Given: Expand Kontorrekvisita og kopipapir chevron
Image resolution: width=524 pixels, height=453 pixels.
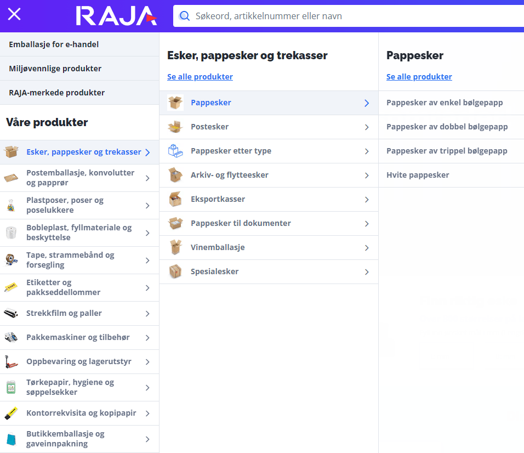Looking at the screenshot, I should [x=147, y=414].
